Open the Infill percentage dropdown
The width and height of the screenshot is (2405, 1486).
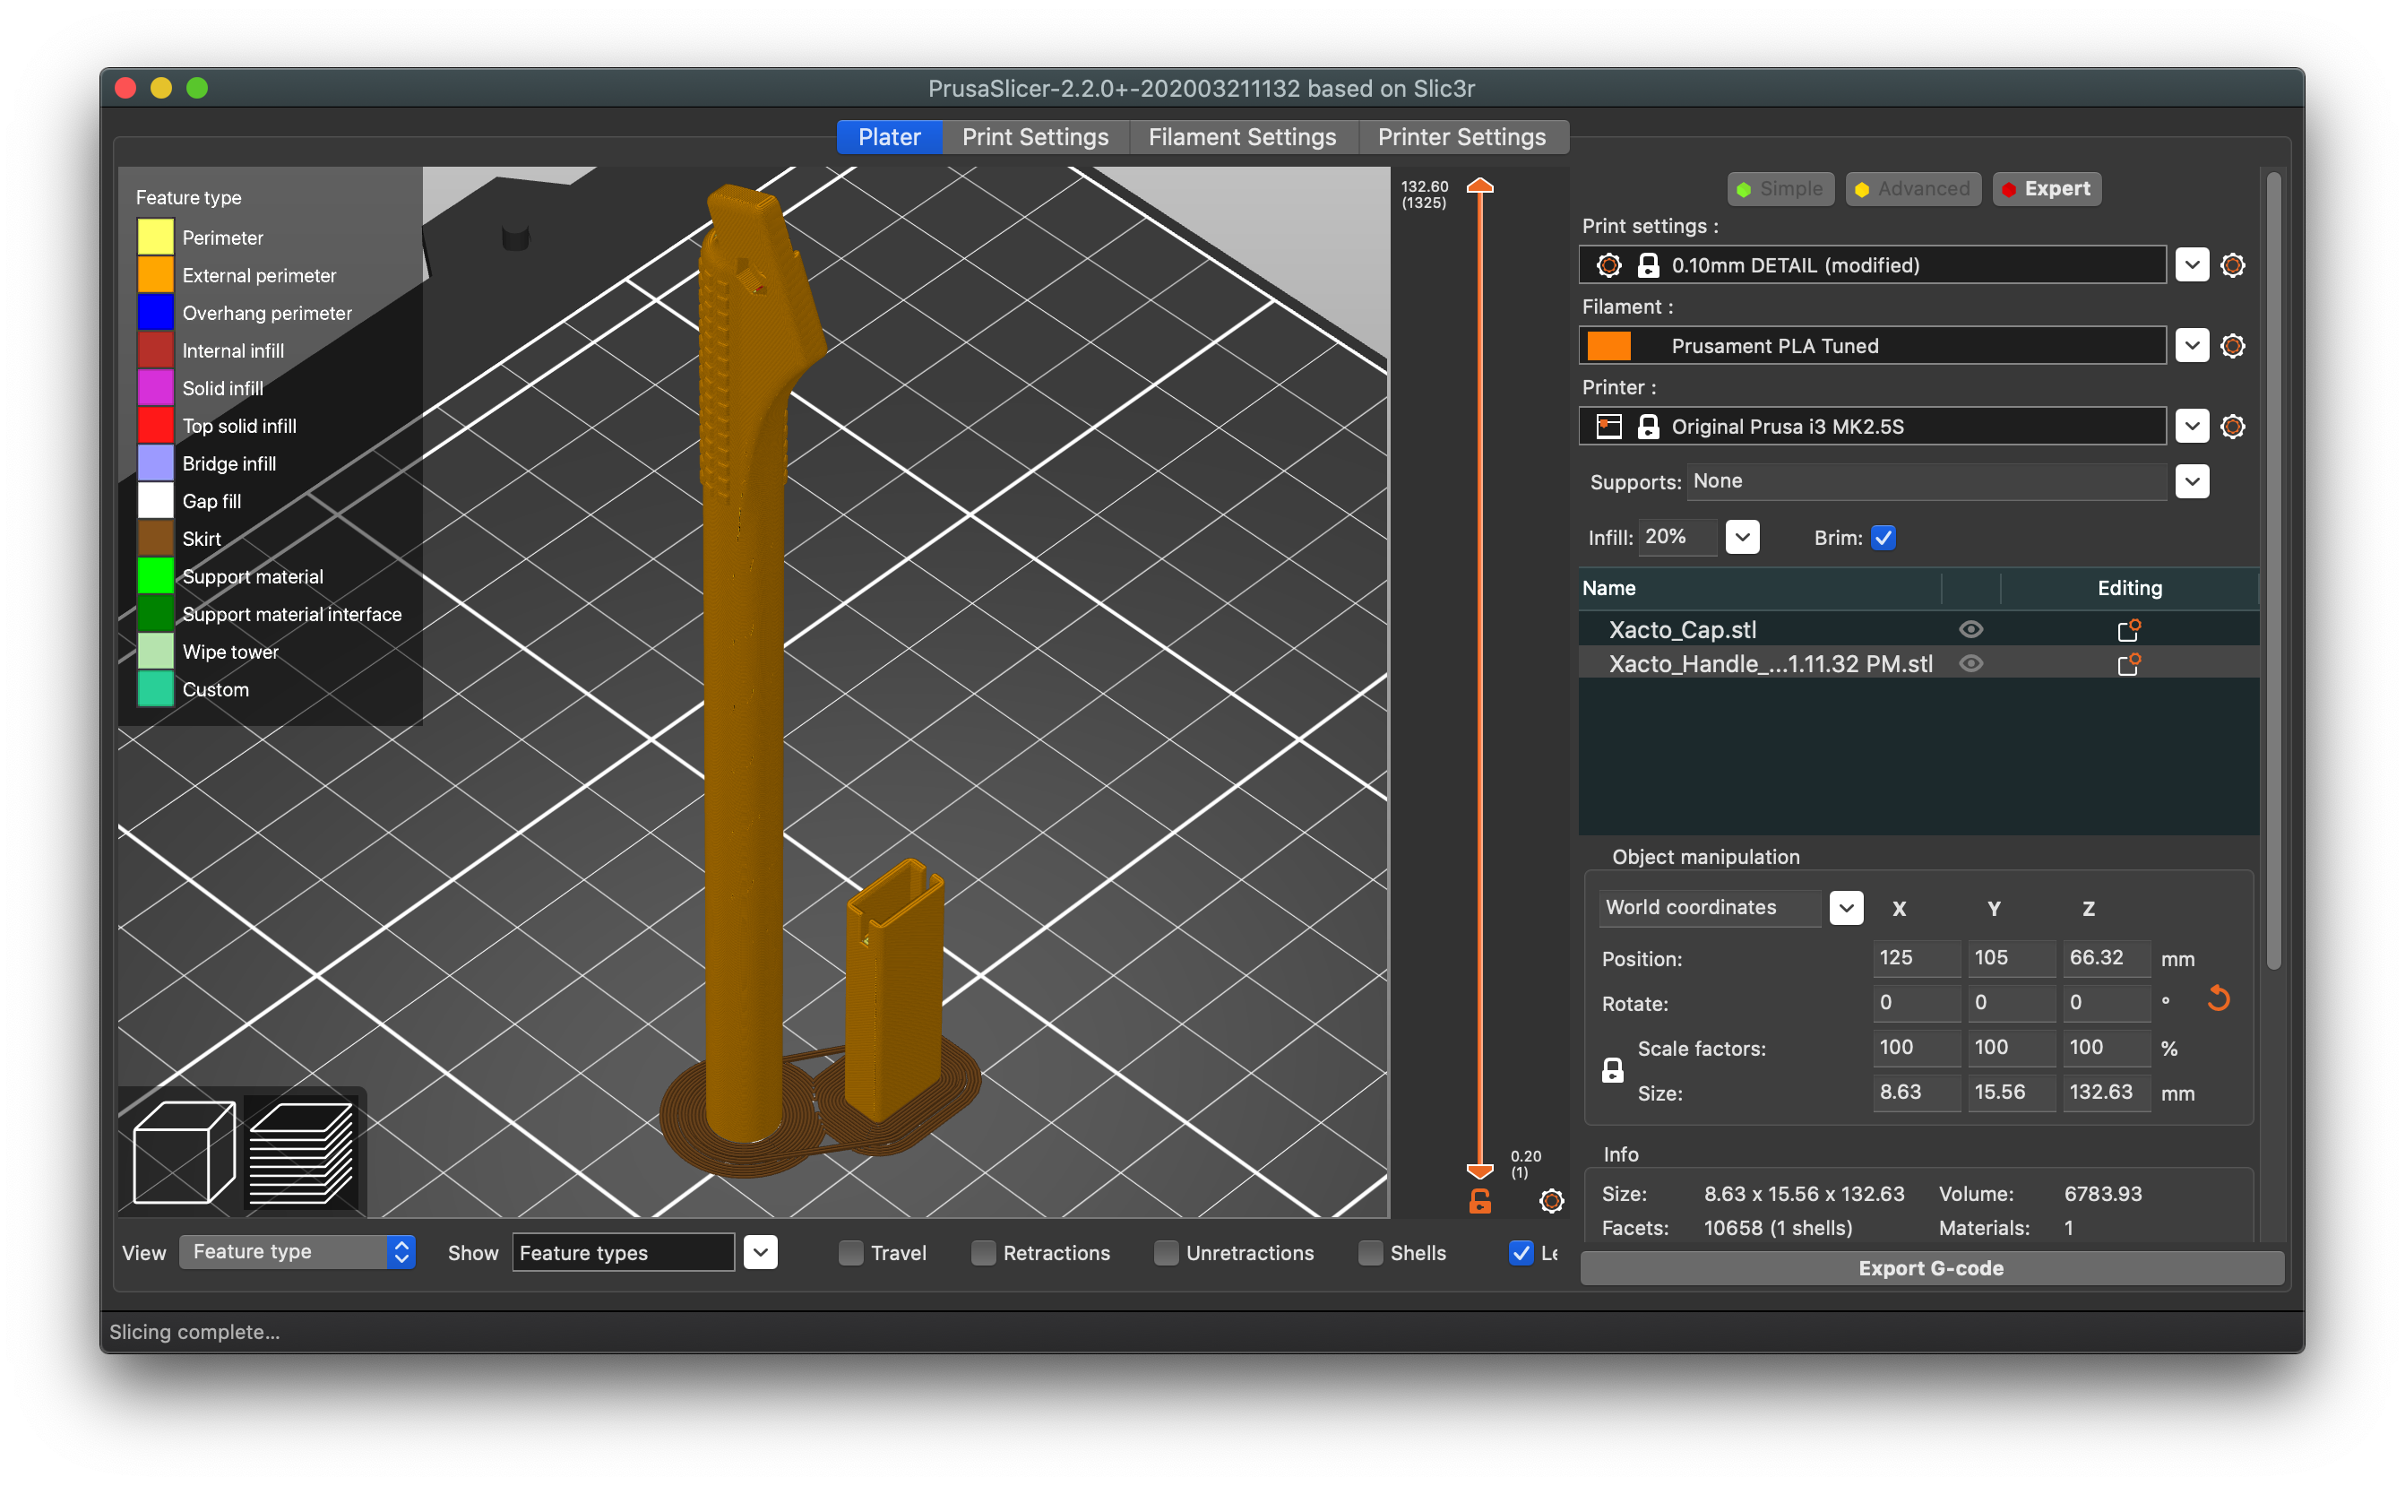[1742, 538]
